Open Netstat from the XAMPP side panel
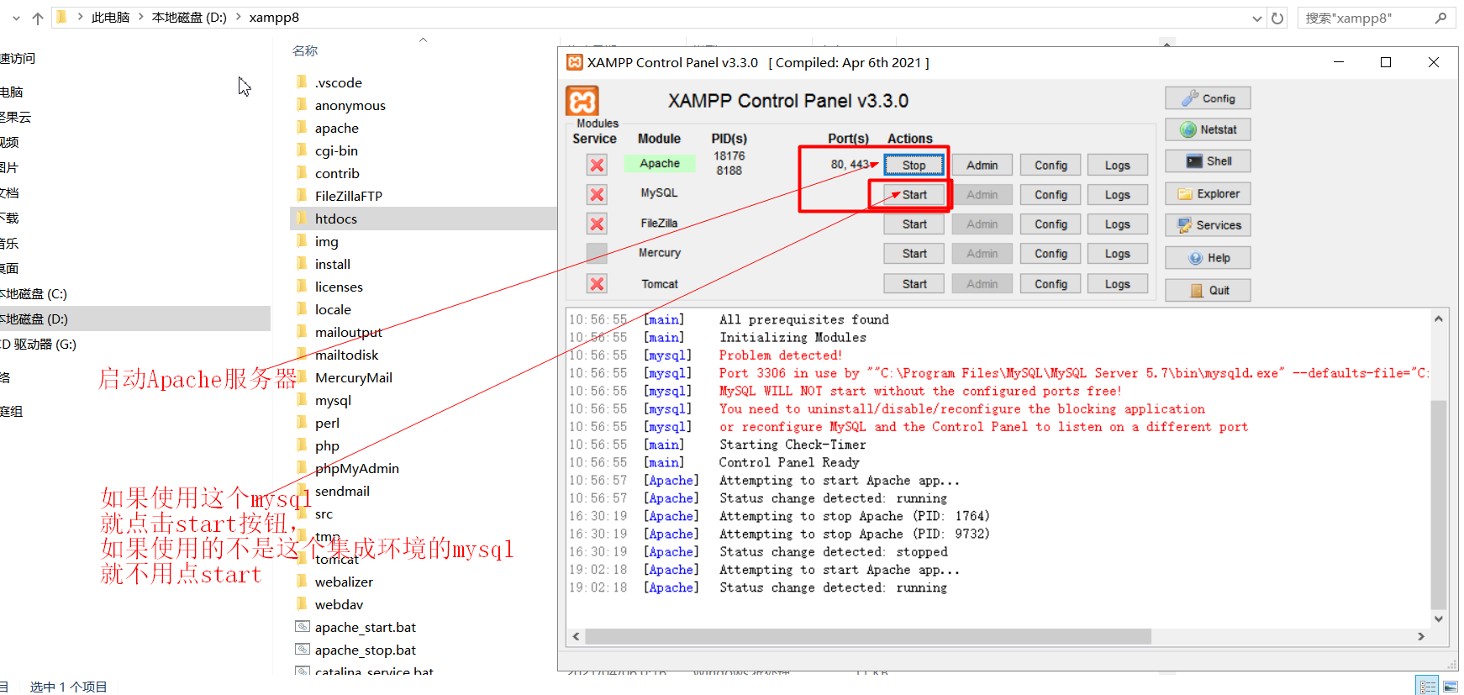The image size is (1464, 695). click(1208, 129)
